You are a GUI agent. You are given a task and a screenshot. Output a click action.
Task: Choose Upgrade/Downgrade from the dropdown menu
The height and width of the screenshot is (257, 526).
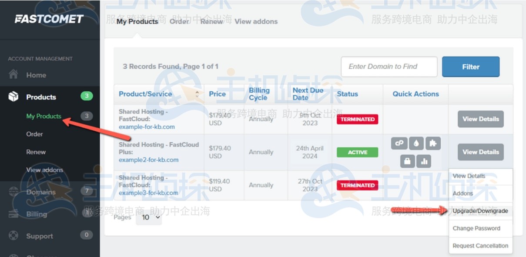(481, 211)
